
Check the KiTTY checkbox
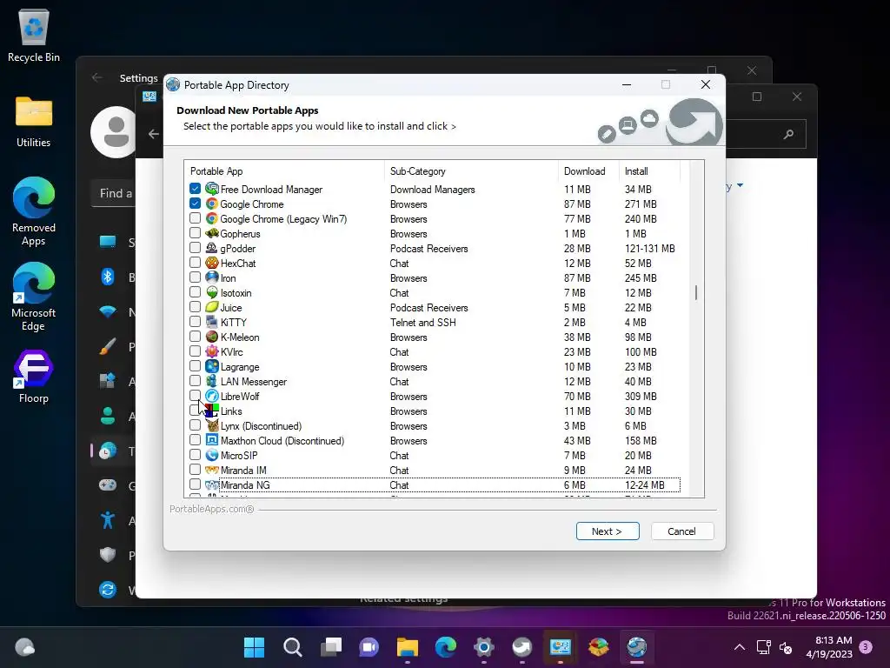pyautogui.click(x=196, y=322)
